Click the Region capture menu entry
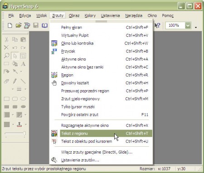This screenshot has width=204, height=173. click(x=67, y=75)
